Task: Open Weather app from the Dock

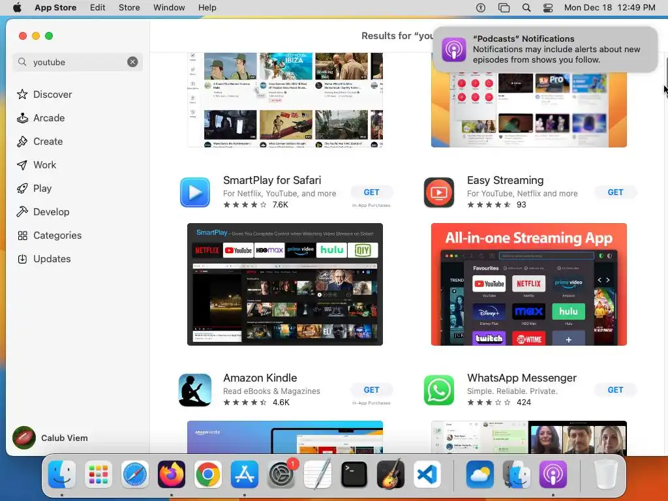Action: click(479, 474)
